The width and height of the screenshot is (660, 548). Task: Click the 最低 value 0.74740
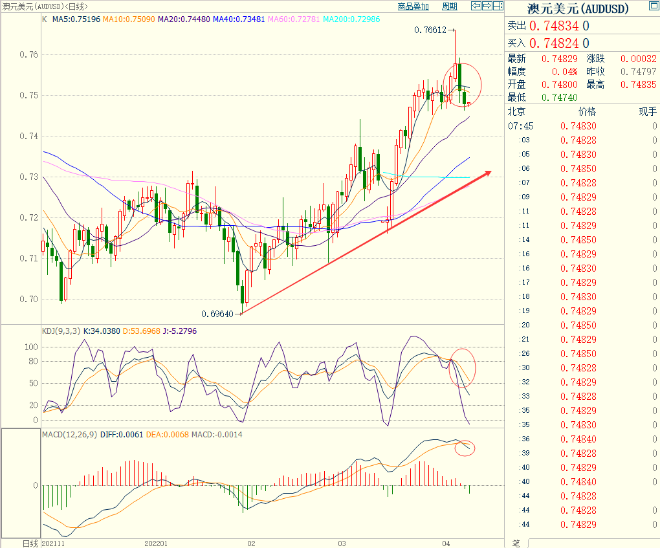coord(560,98)
